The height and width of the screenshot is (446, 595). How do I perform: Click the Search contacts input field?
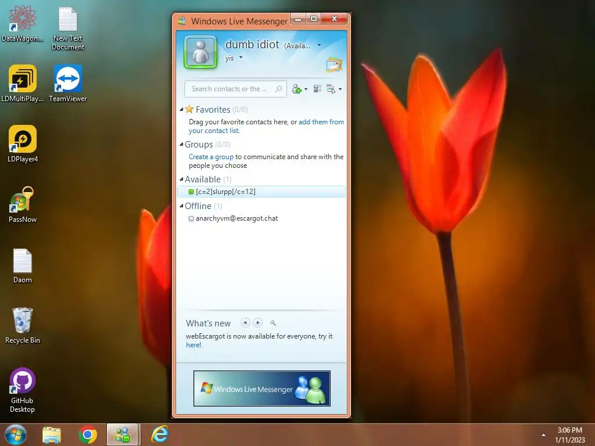point(235,89)
